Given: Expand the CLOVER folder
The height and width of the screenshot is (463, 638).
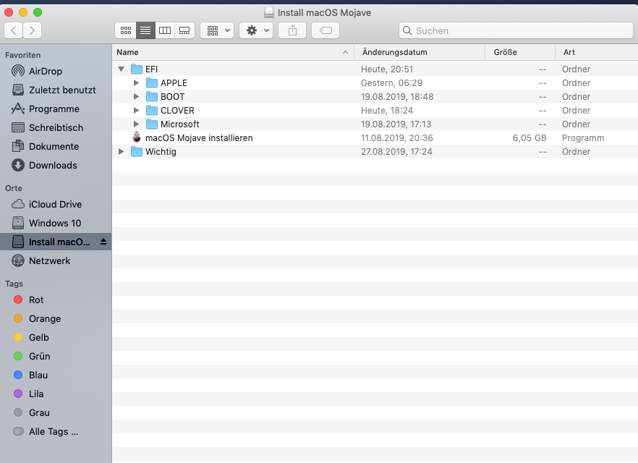Looking at the screenshot, I should click(x=136, y=110).
